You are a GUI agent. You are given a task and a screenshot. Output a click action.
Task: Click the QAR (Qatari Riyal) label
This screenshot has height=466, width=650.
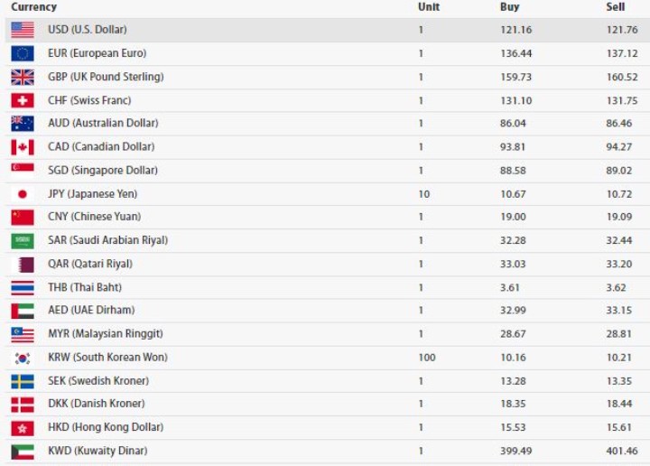(90, 264)
